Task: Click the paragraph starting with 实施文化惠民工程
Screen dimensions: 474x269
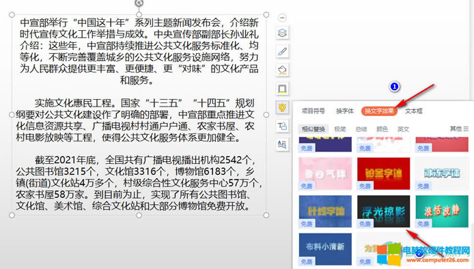Action: click(x=135, y=120)
